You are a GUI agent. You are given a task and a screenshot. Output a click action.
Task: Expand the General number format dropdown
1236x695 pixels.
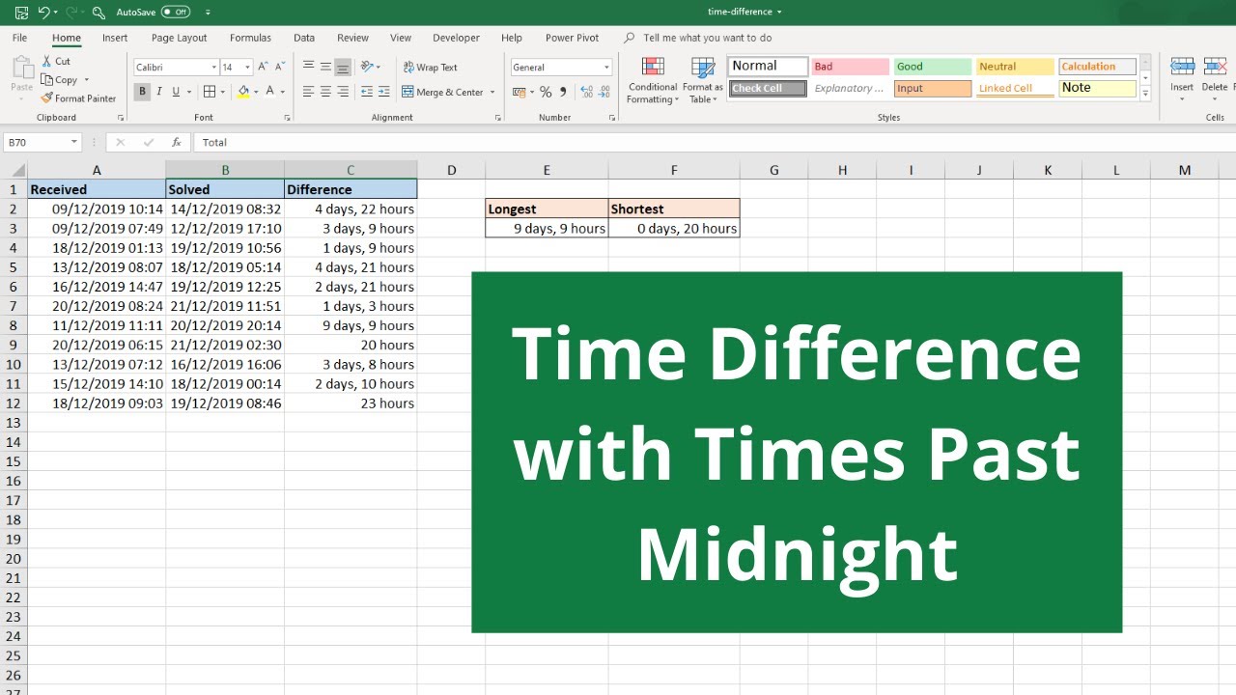coord(606,68)
